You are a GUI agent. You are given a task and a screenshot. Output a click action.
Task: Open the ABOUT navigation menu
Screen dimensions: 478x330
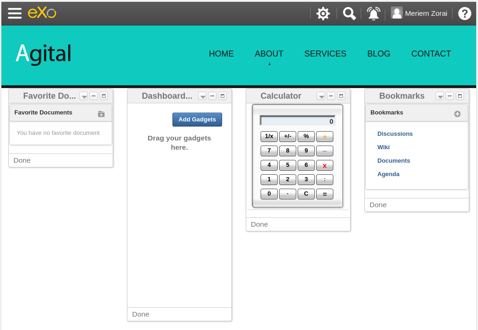(269, 54)
